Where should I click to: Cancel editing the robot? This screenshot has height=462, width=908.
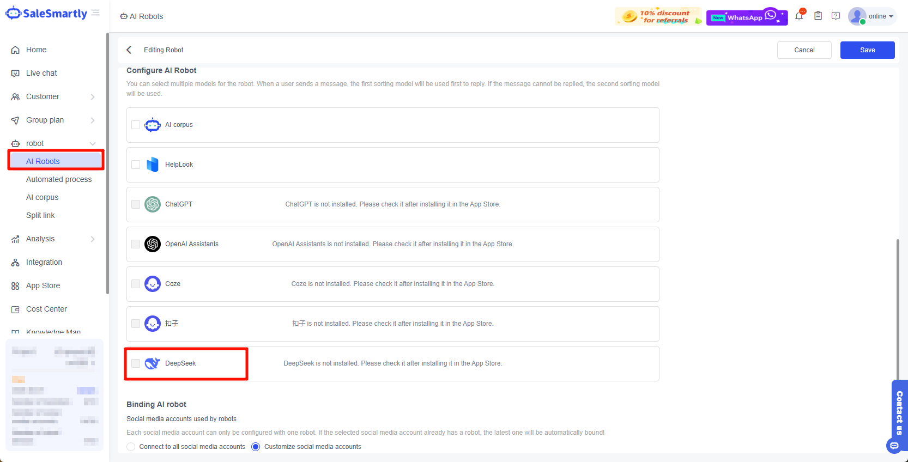(x=804, y=50)
